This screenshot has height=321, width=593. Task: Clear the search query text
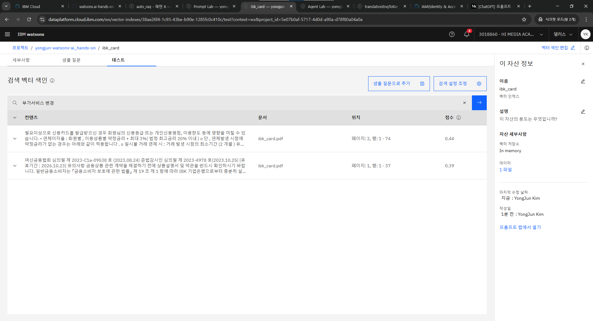pos(465,103)
